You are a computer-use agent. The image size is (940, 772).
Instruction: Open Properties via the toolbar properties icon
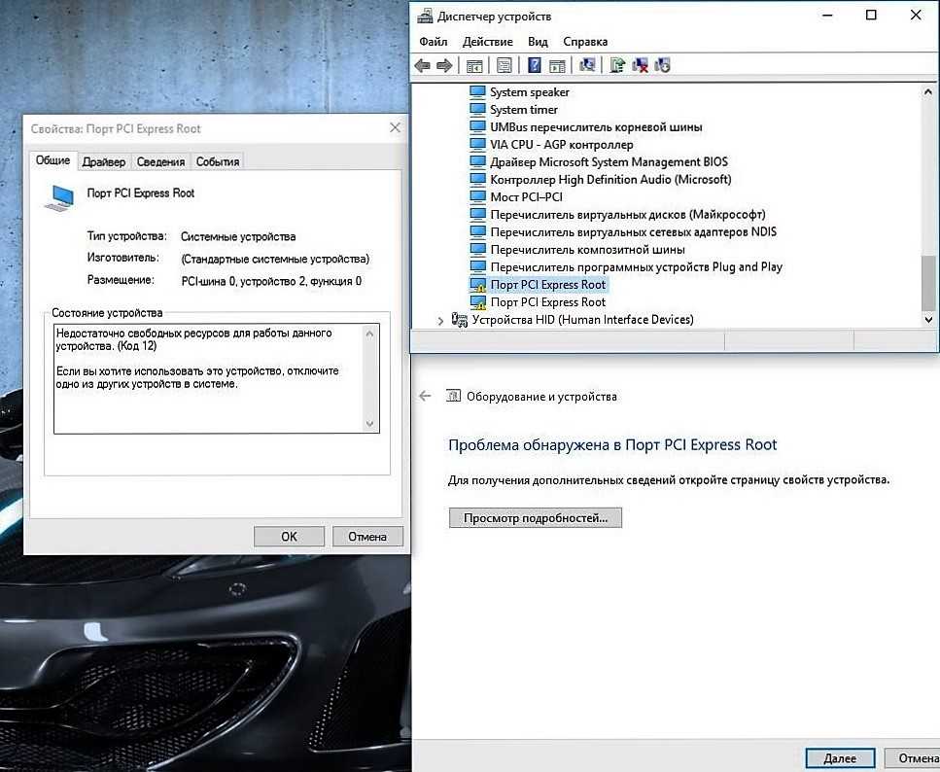[505, 65]
